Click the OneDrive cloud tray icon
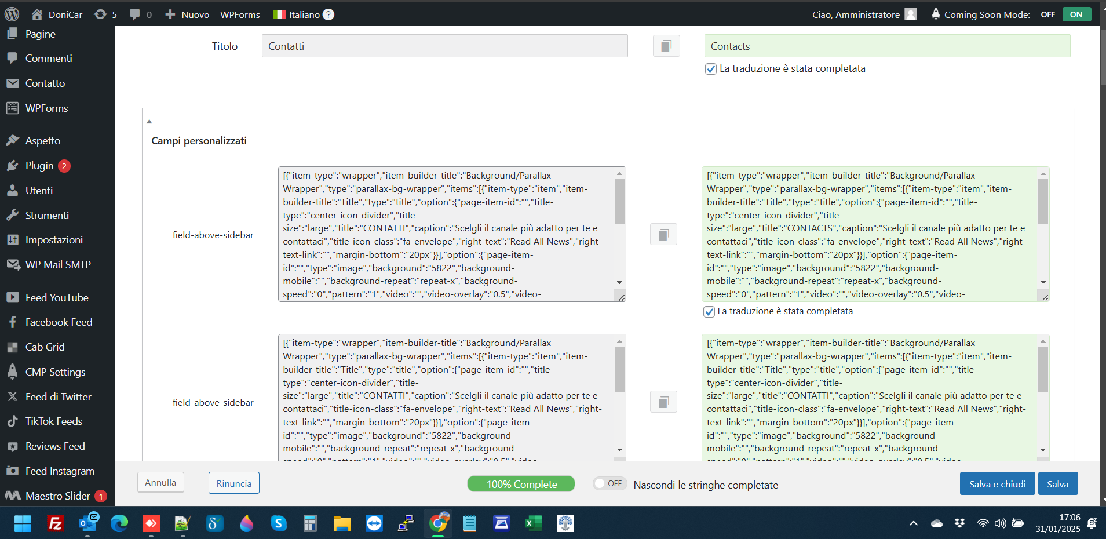This screenshot has width=1106, height=539. tap(937, 523)
